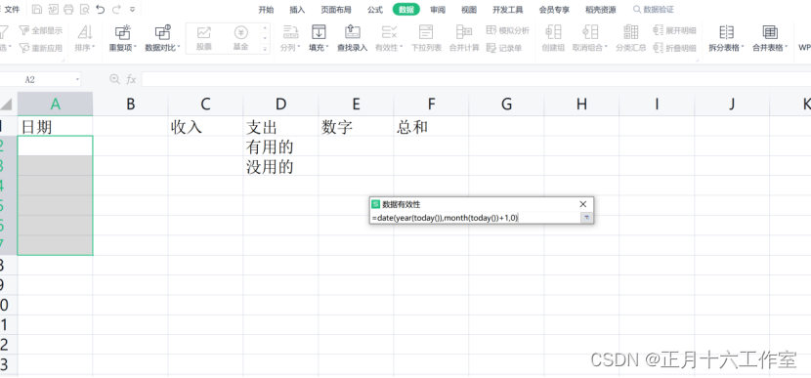Click the 取消组合 ungroup icon

(x=590, y=32)
